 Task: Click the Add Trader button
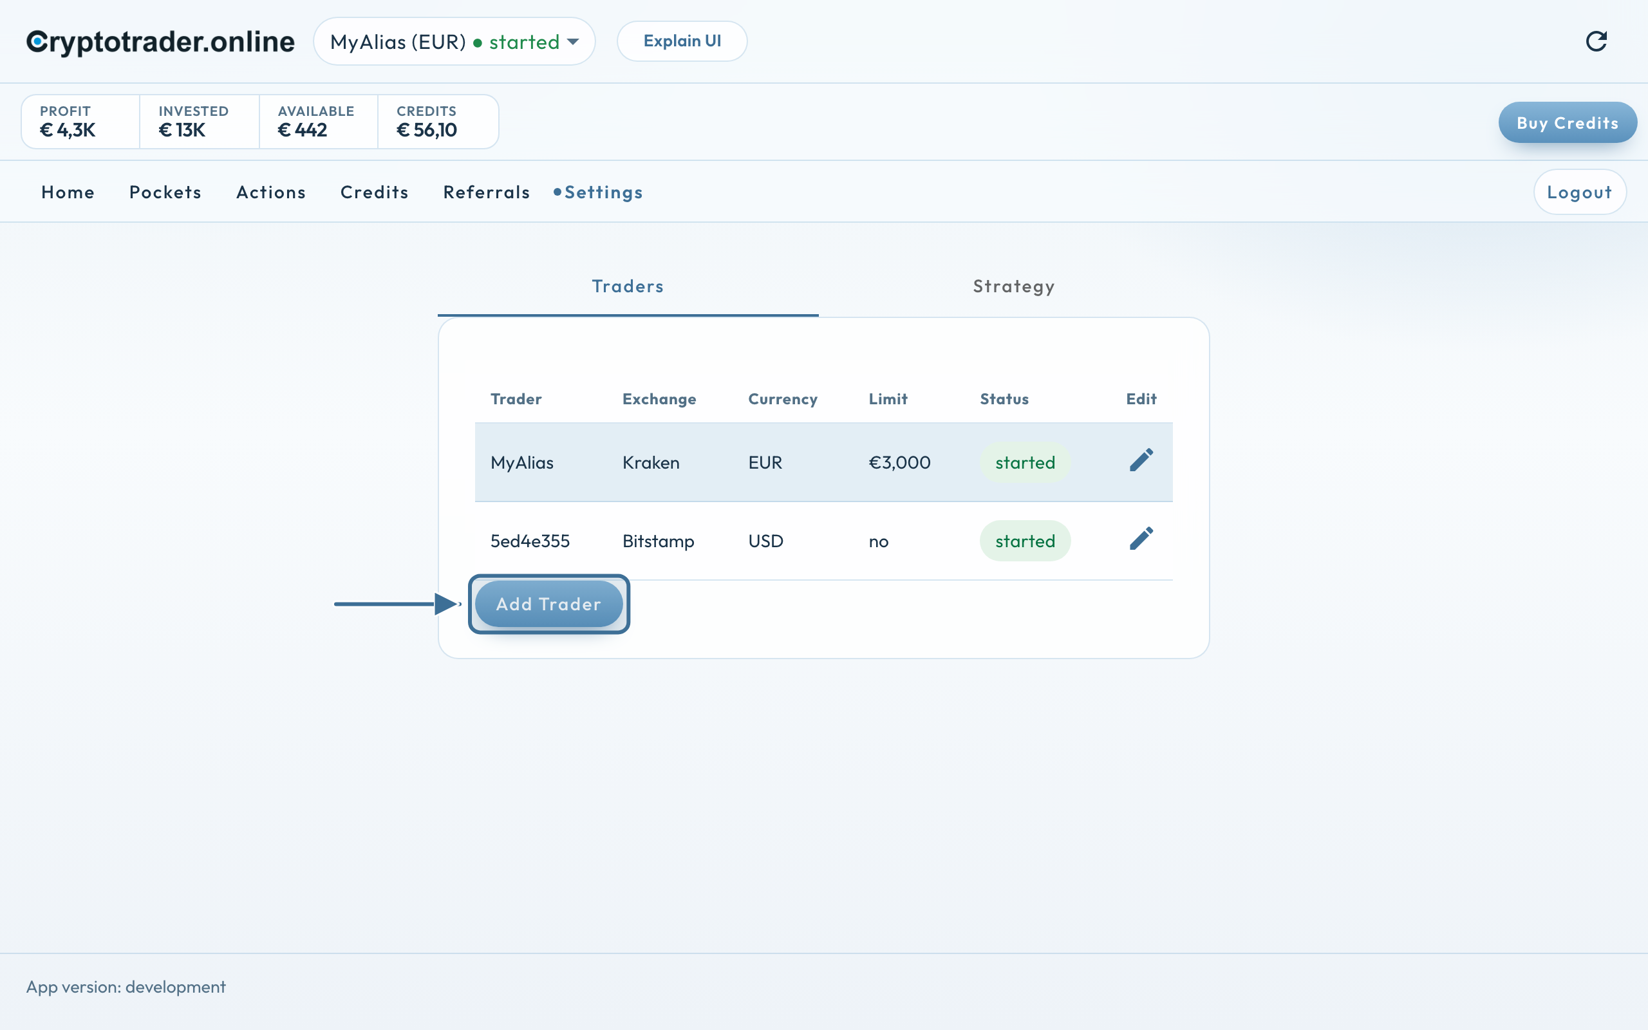click(x=549, y=604)
